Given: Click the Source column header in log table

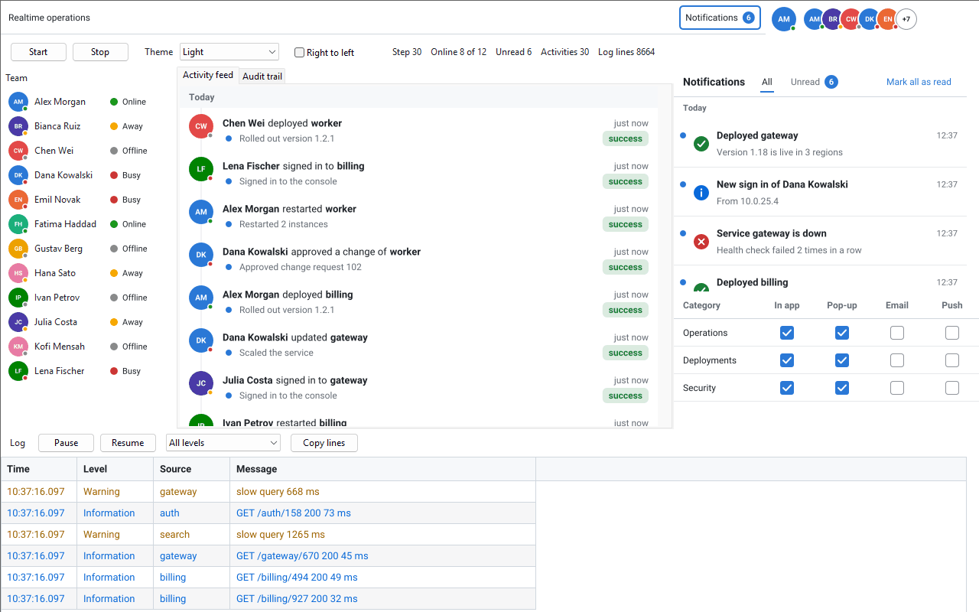Looking at the screenshot, I should pos(192,469).
